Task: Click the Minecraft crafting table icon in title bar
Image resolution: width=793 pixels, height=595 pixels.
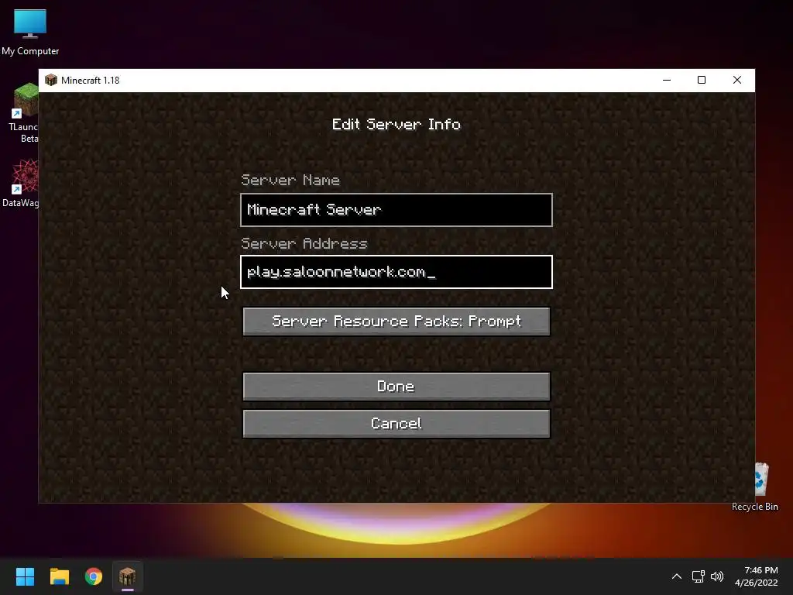Action: (51, 80)
